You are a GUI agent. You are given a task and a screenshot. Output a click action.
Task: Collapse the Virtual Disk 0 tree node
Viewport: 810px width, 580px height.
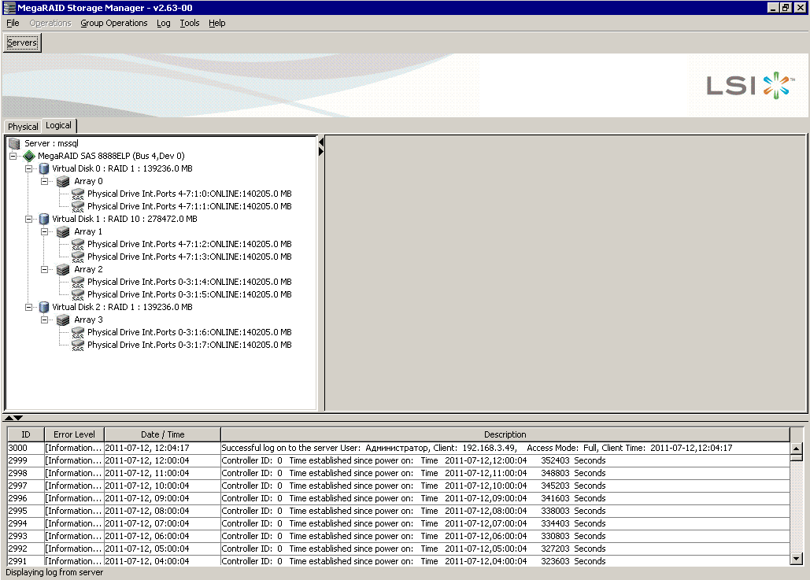pyautogui.click(x=29, y=168)
